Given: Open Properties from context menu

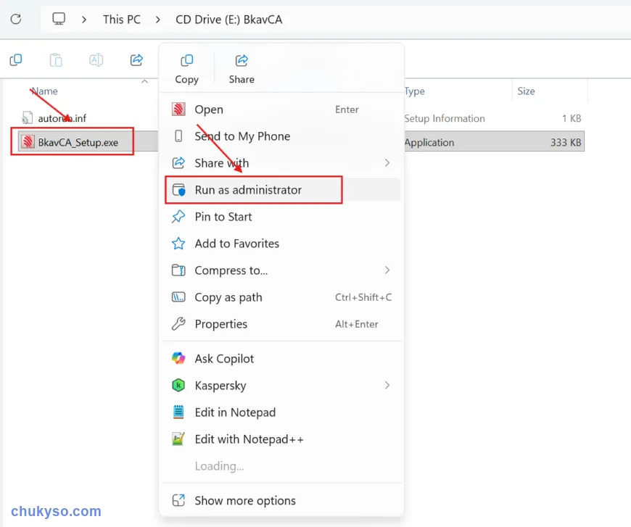Looking at the screenshot, I should pos(281,324).
